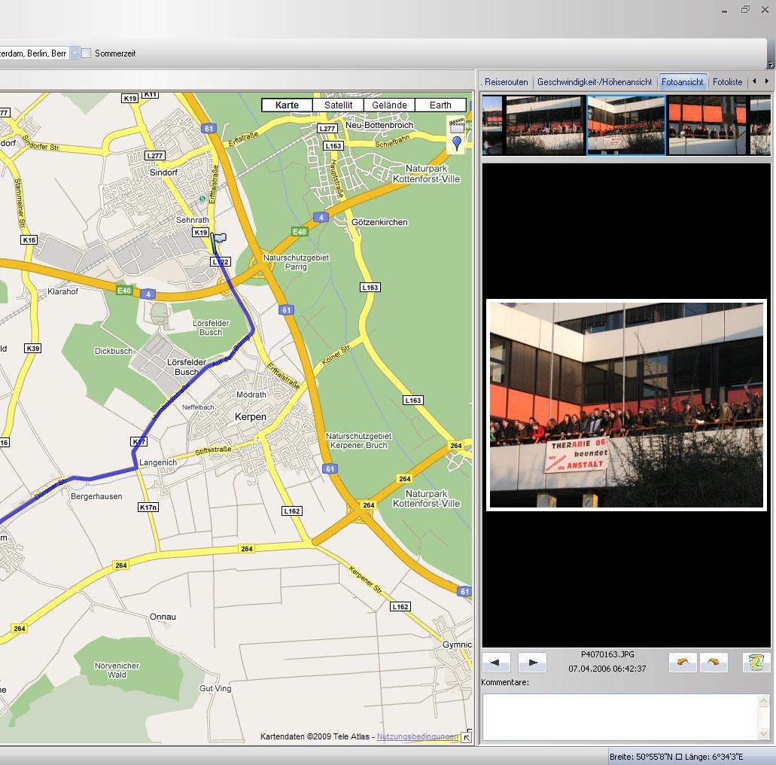Switch map to Satellit view
Viewport: 776px width, 765px height.
[x=338, y=105]
